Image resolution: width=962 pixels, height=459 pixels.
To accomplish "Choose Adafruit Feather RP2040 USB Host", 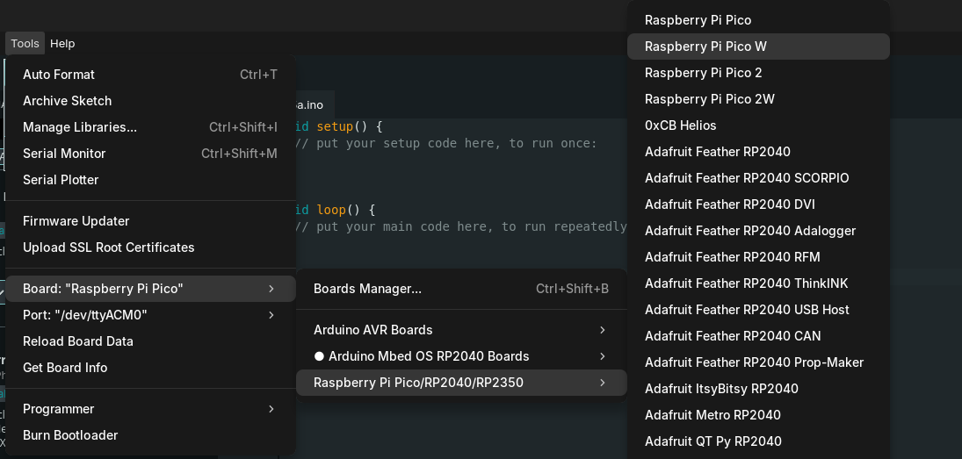I will point(758,310).
